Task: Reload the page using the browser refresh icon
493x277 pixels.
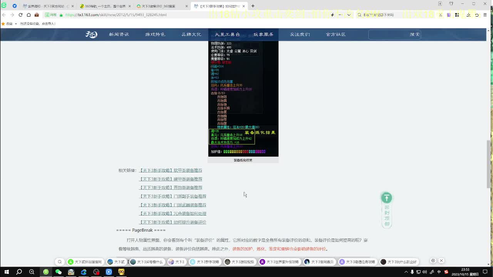Action: pos(20,15)
